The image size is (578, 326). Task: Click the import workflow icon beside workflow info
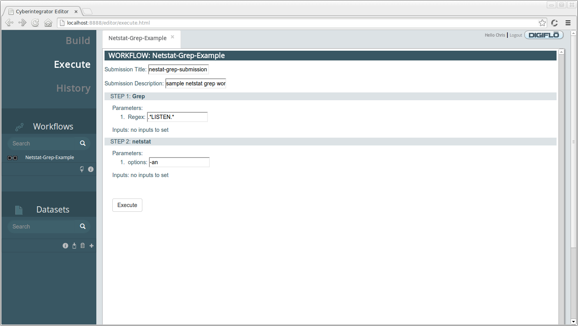point(82,169)
